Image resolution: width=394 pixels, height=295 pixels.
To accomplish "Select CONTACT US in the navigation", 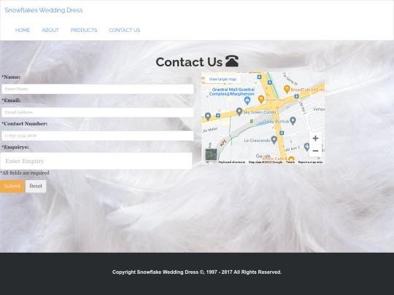I will [x=124, y=30].
